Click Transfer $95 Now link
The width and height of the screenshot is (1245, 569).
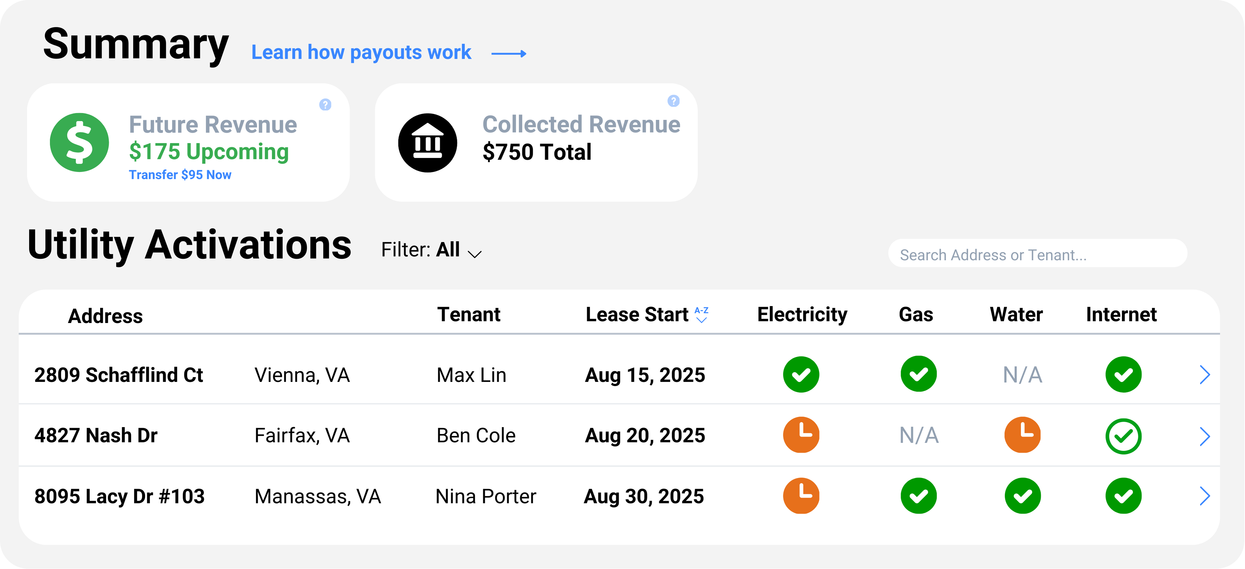pos(180,175)
